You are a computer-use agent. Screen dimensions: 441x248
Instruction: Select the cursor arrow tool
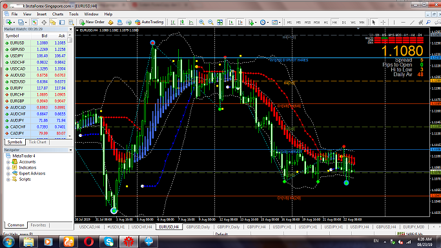click(374, 22)
